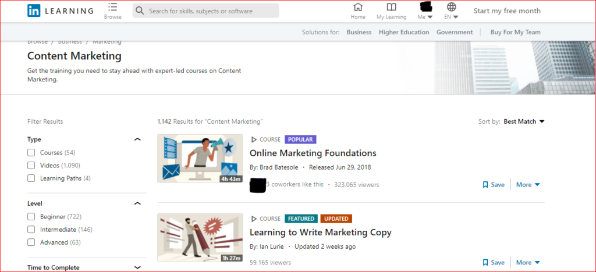Image resolution: width=596 pixels, height=272 pixels.
Task: Open the Browse menu icon
Action: 112,7
